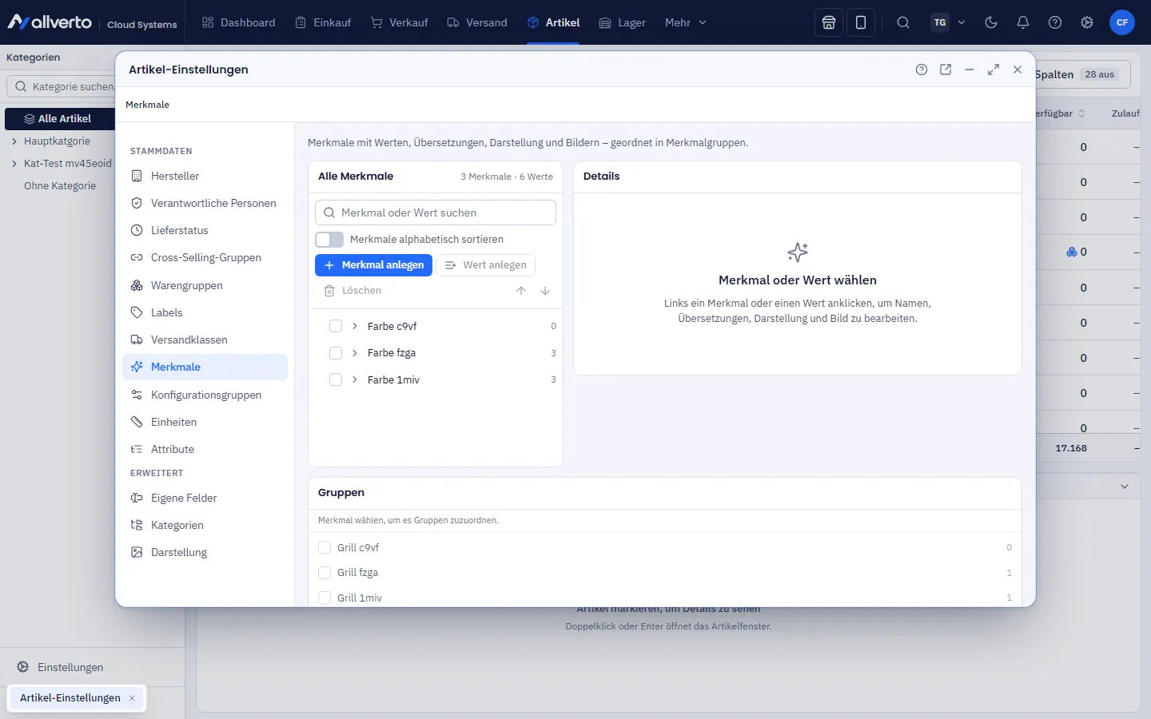Open the help icon in dialog header

click(x=922, y=70)
